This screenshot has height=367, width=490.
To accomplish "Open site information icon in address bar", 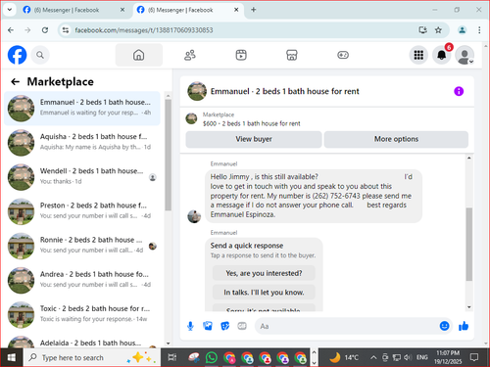I will click(x=66, y=30).
